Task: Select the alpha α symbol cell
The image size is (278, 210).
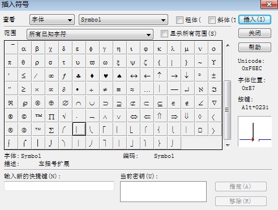Action: pos(25,48)
